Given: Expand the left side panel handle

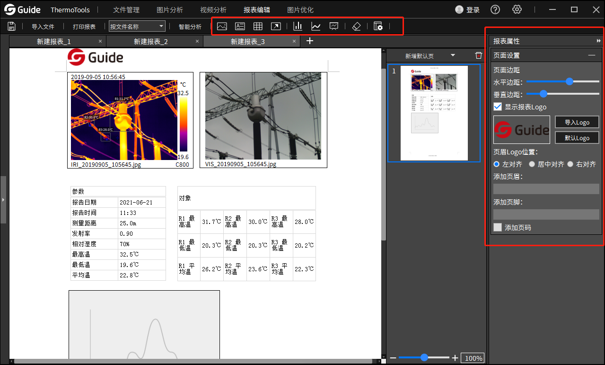Looking at the screenshot, I should [x=3, y=200].
